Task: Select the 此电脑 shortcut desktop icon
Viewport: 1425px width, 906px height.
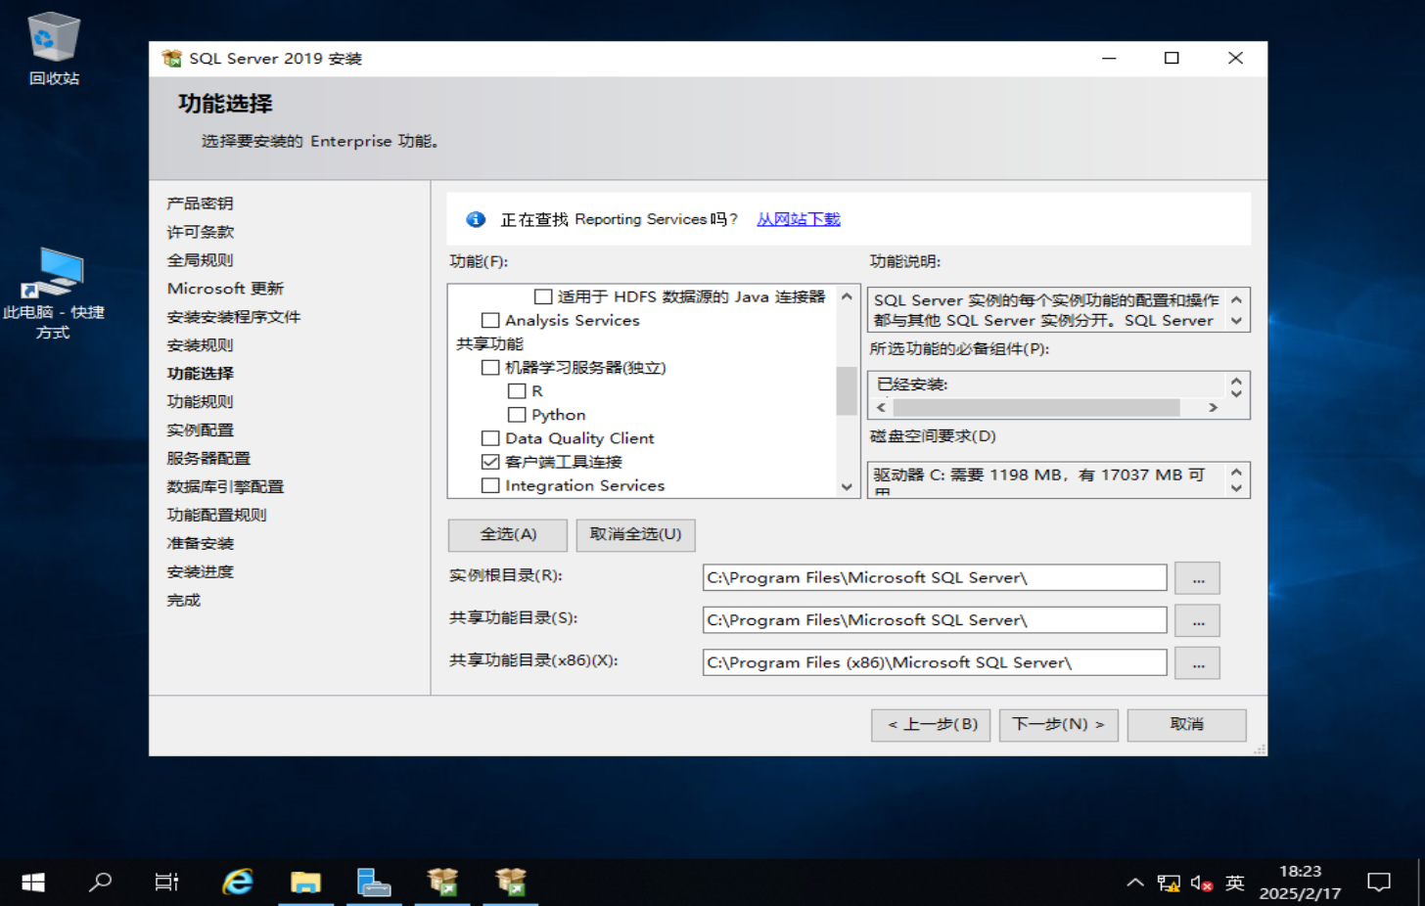Action: pyautogui.click(x=54, y=293)
